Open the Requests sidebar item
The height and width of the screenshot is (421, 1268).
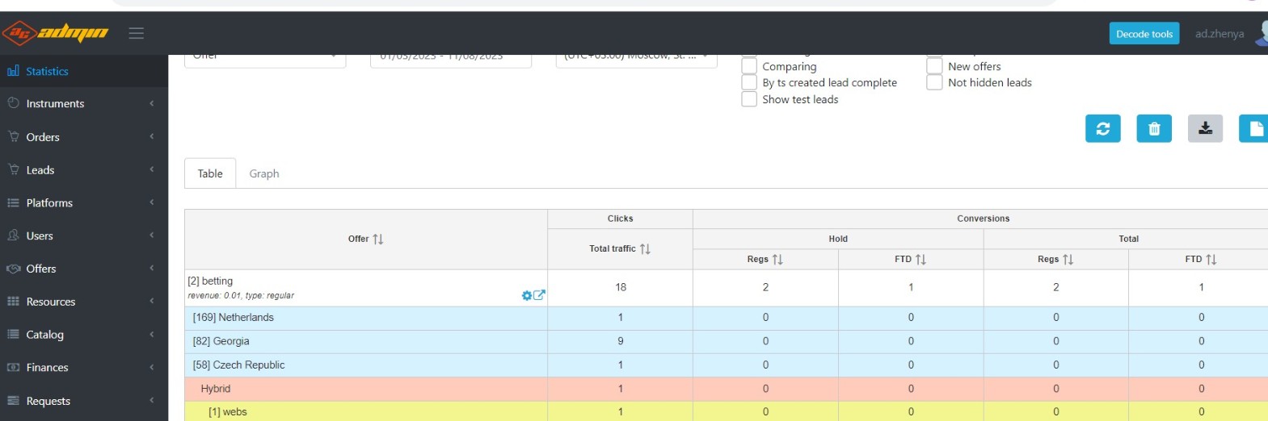pos(84,401)
